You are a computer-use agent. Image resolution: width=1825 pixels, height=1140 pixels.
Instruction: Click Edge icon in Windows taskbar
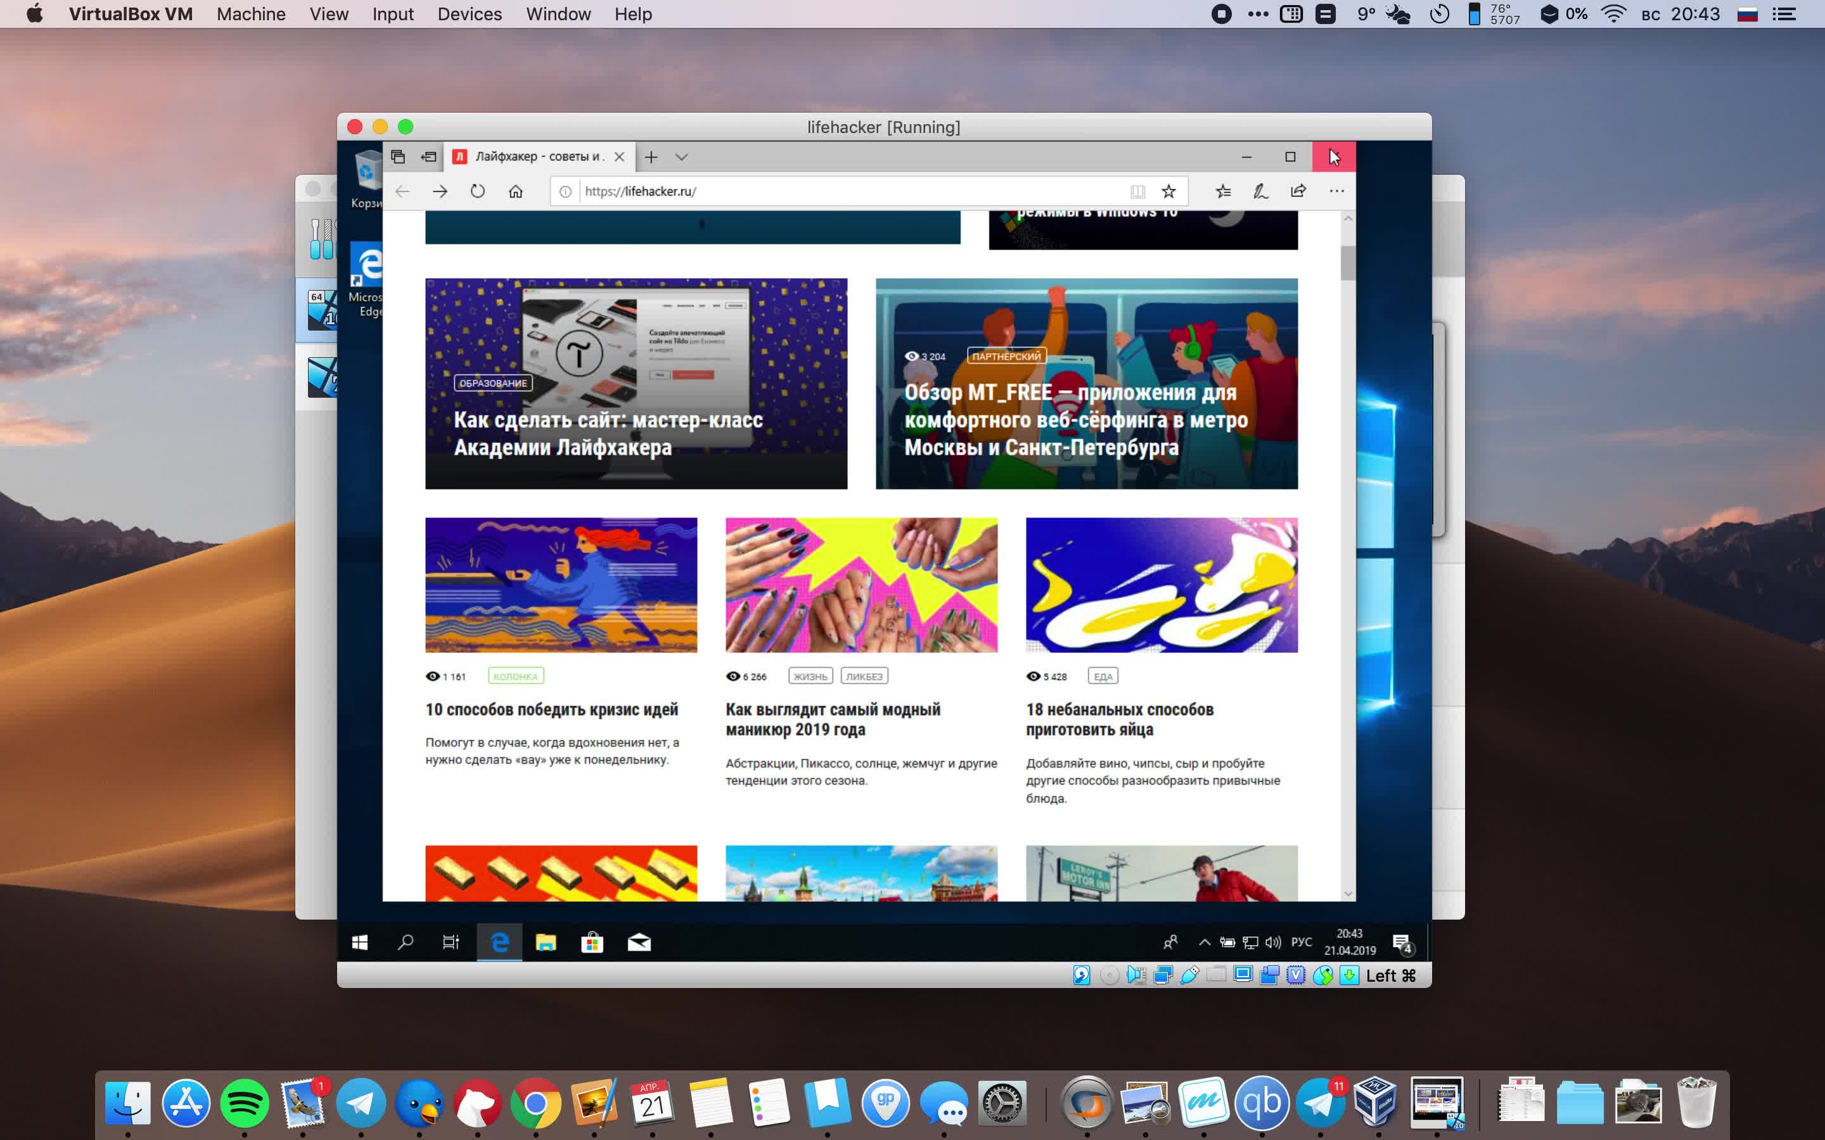click(x=499, y=942)
